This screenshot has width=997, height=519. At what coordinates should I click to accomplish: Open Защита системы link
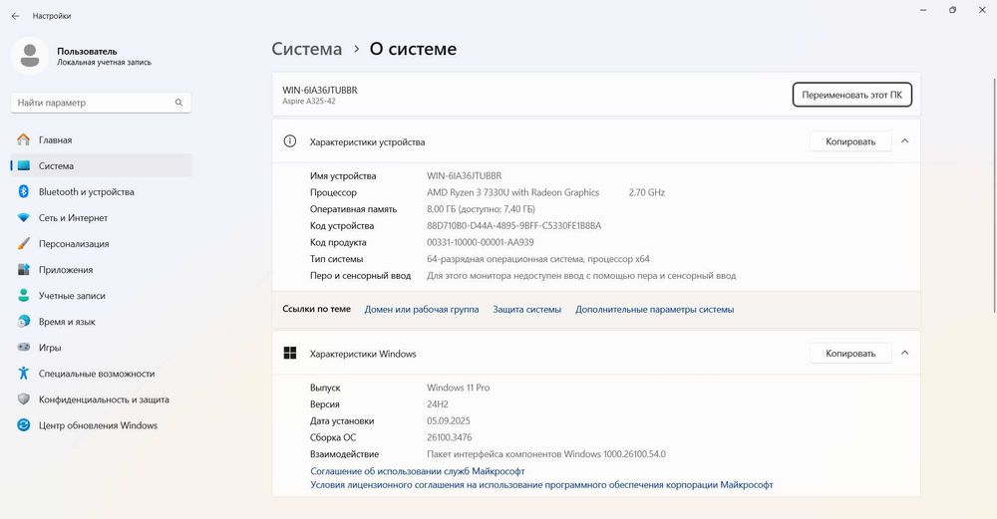(x=527, y=310)
